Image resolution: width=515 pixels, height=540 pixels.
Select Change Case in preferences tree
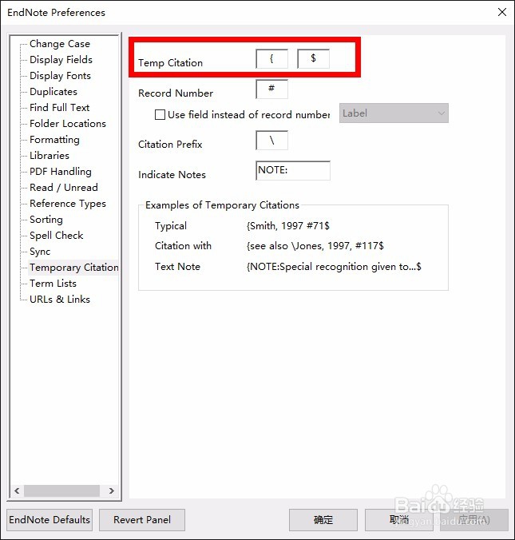click(60, 44)
